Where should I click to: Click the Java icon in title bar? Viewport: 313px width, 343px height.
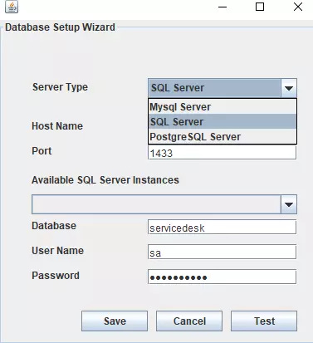point(12,7)
